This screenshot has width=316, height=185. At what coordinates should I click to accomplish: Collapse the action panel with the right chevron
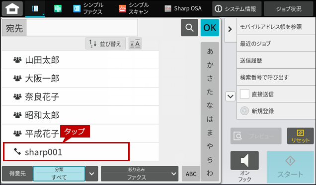click(230, 30)
